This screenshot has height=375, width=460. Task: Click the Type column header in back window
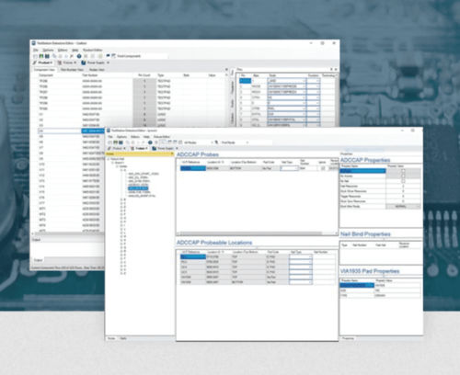point(161,75)
